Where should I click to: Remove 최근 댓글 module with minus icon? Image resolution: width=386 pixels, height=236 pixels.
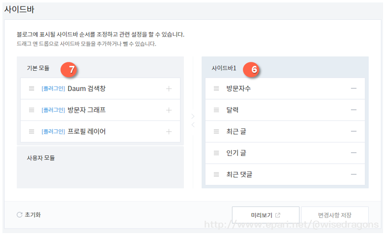coord(354,174)
